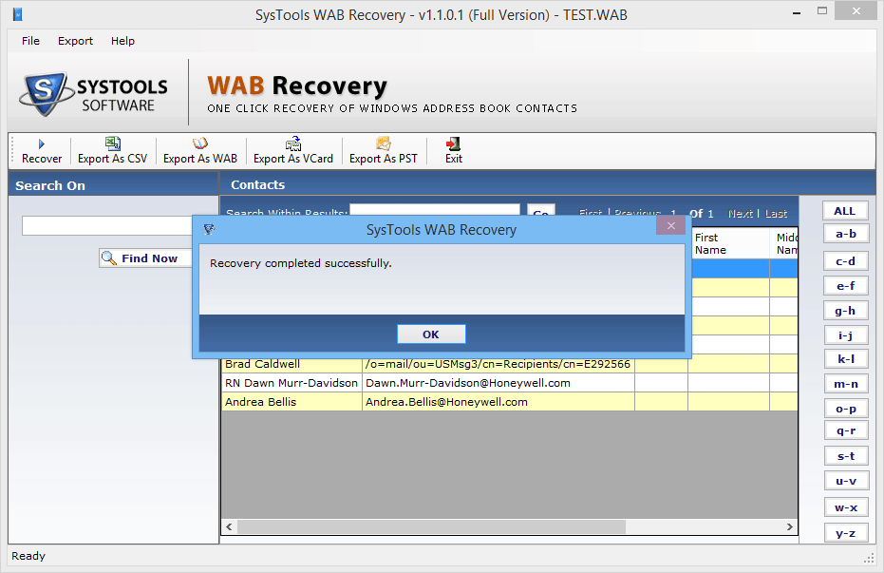
Task: Click the Search On input field
Action: coord(107,225)
